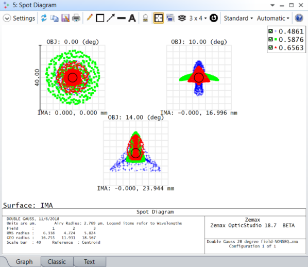Click the 'Double Gauss 28 degree field-NONSEQ.zmx' filename
Image resolution: width=308 pixels, height=267 pixels.
252,242
